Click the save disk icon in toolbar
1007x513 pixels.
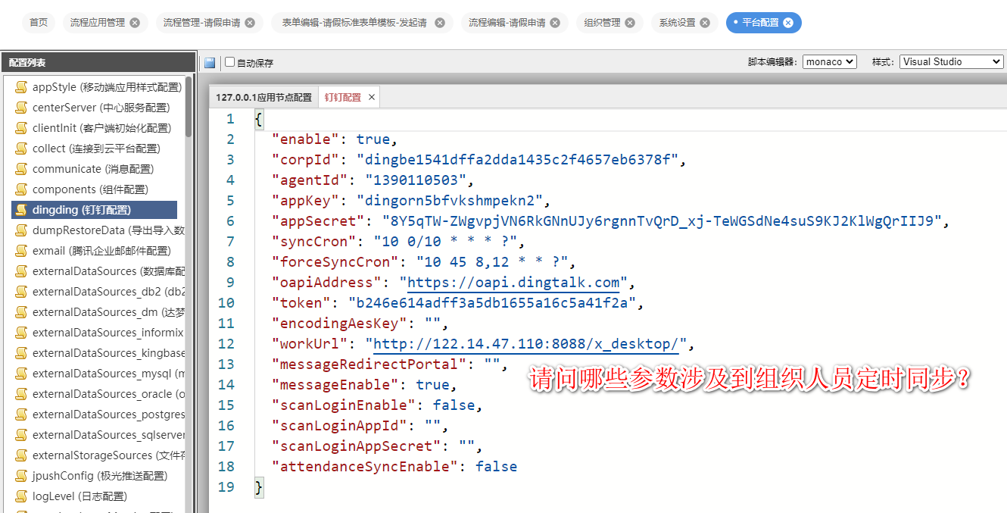click(x=210, y=63)
